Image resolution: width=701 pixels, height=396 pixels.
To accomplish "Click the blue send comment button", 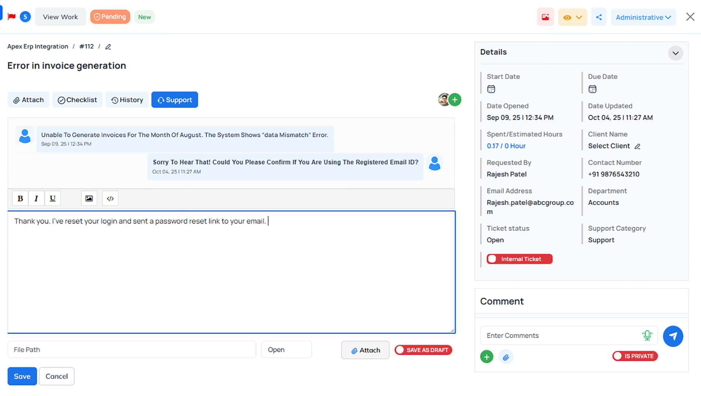I will (x=673, y=336).
